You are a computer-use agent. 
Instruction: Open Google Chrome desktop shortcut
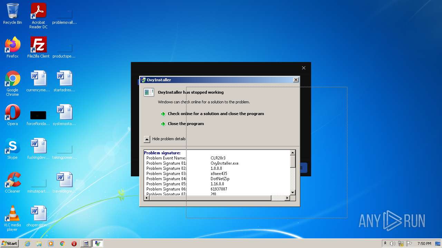point(12,83)
